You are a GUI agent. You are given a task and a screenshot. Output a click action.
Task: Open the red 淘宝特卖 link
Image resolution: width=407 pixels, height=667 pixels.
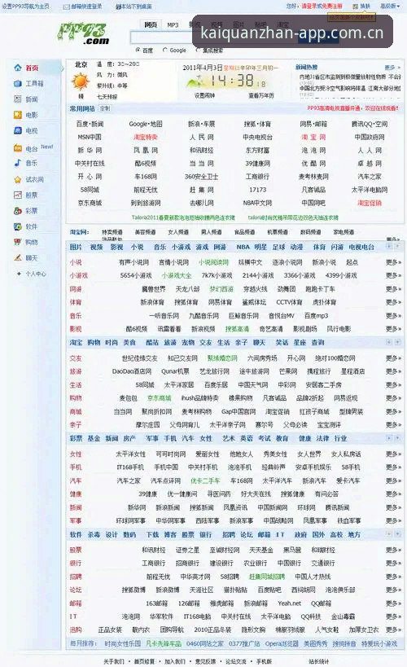[146, 137]
